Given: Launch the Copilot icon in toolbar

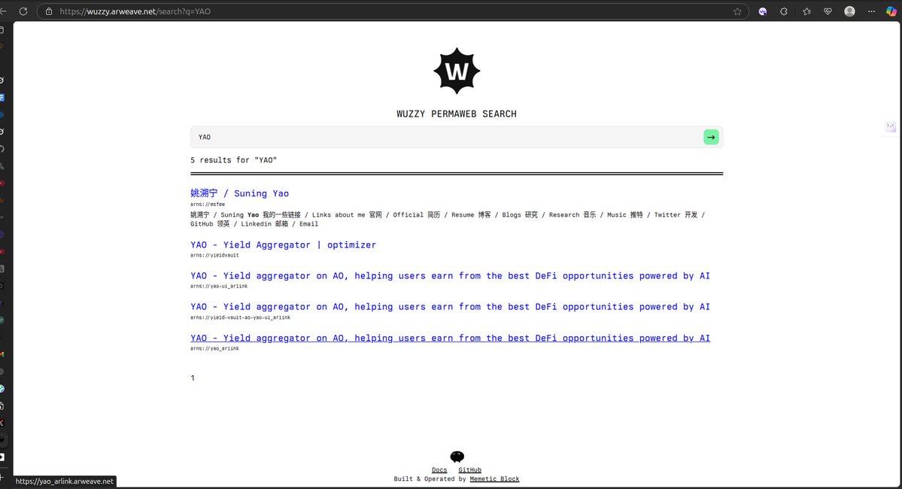Looking at the screenshot, I should click(x=891, y=11).
